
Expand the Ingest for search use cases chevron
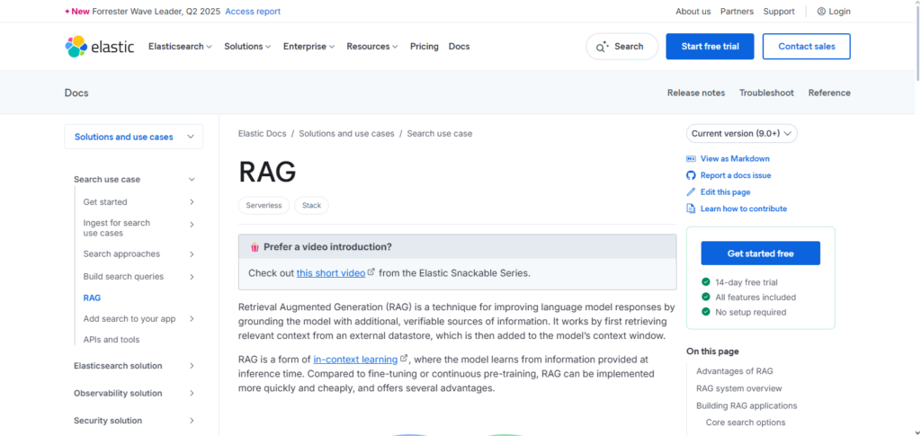click(192, 224)
